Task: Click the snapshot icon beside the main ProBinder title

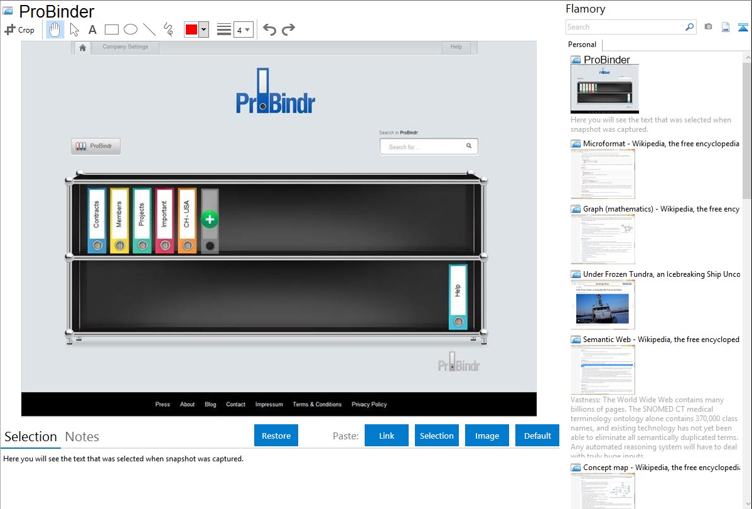Action: pyautogui.click(x=8, y=11)
